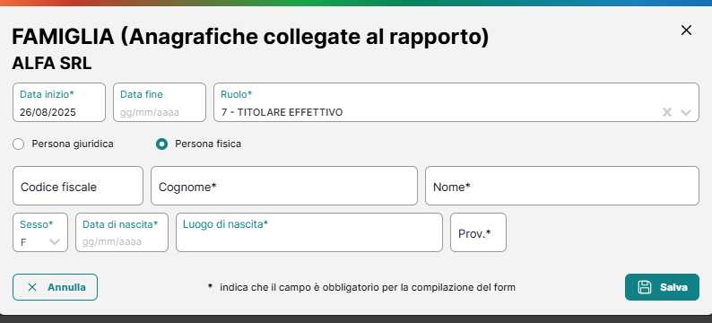
Task: Click the Luogo di nascita input field
Action: tap(309, 232)
